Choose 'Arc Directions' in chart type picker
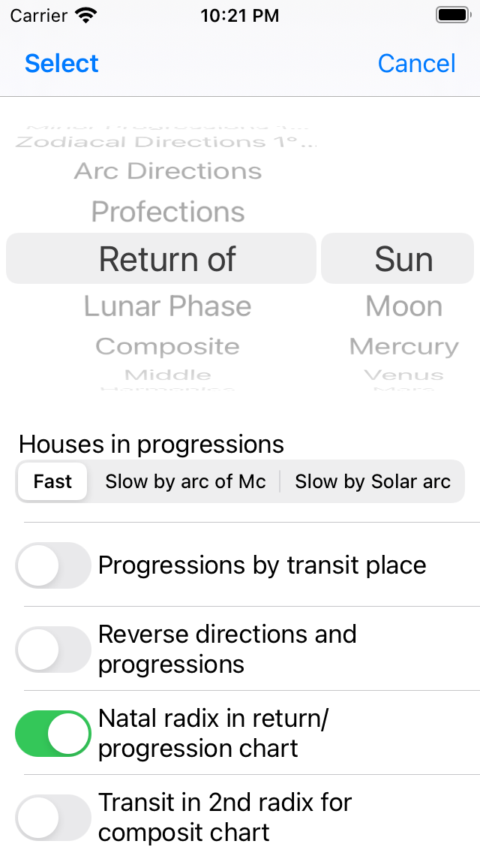The image size is (480, 853). [x=168, y=171]
